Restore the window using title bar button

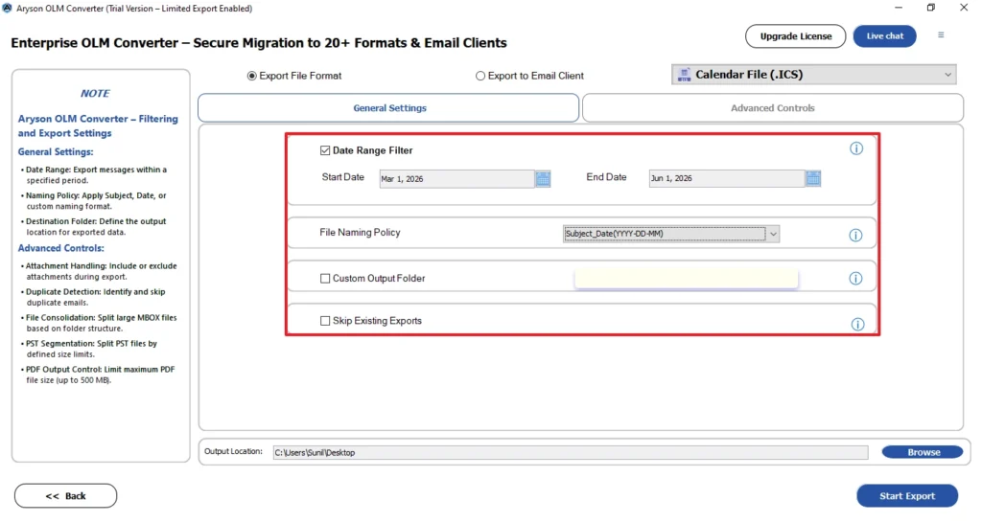pos(930,8)
